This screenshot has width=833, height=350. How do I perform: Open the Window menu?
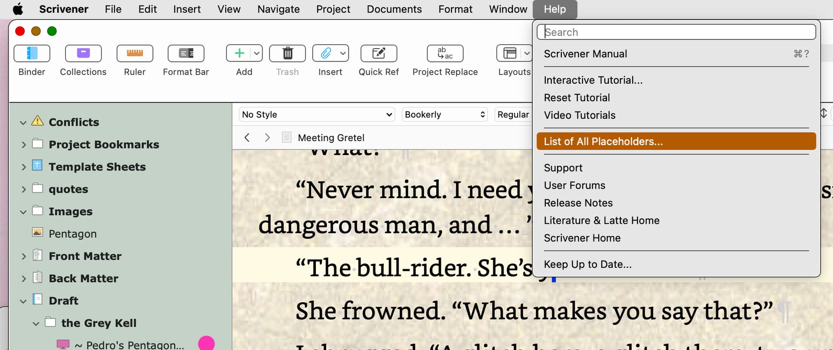pos(508,9)
